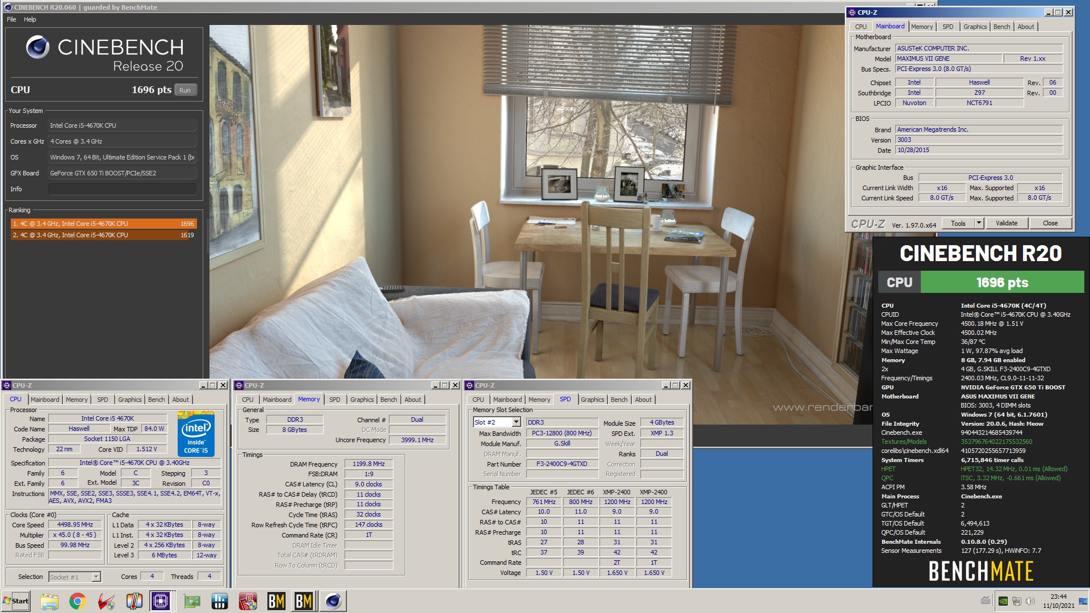1090x613 pixels.
Task: Click the NCT6791 LPCIO value
Action: [x=979, y=103]
